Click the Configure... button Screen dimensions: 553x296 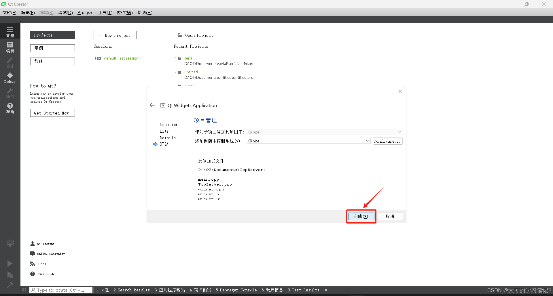click(x=387, y=141)
